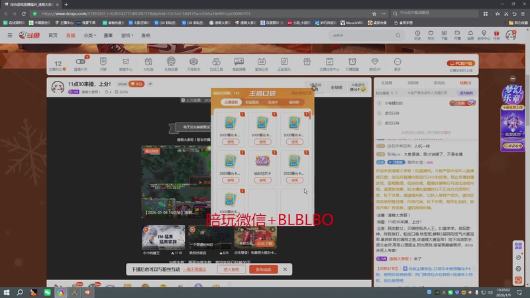Bookmark the page with the star icon
This screenshot has height=298, width=530.
click(x=374, y=14)
